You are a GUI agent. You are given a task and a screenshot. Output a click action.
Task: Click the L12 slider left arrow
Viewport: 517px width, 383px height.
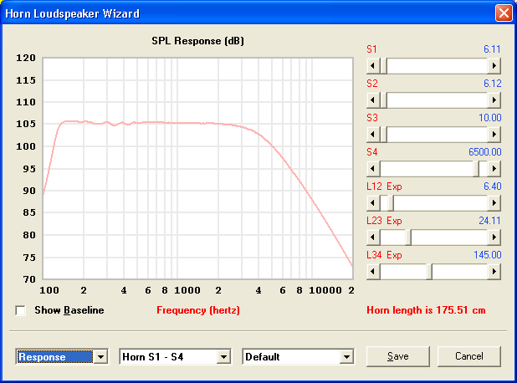[373, 203]
